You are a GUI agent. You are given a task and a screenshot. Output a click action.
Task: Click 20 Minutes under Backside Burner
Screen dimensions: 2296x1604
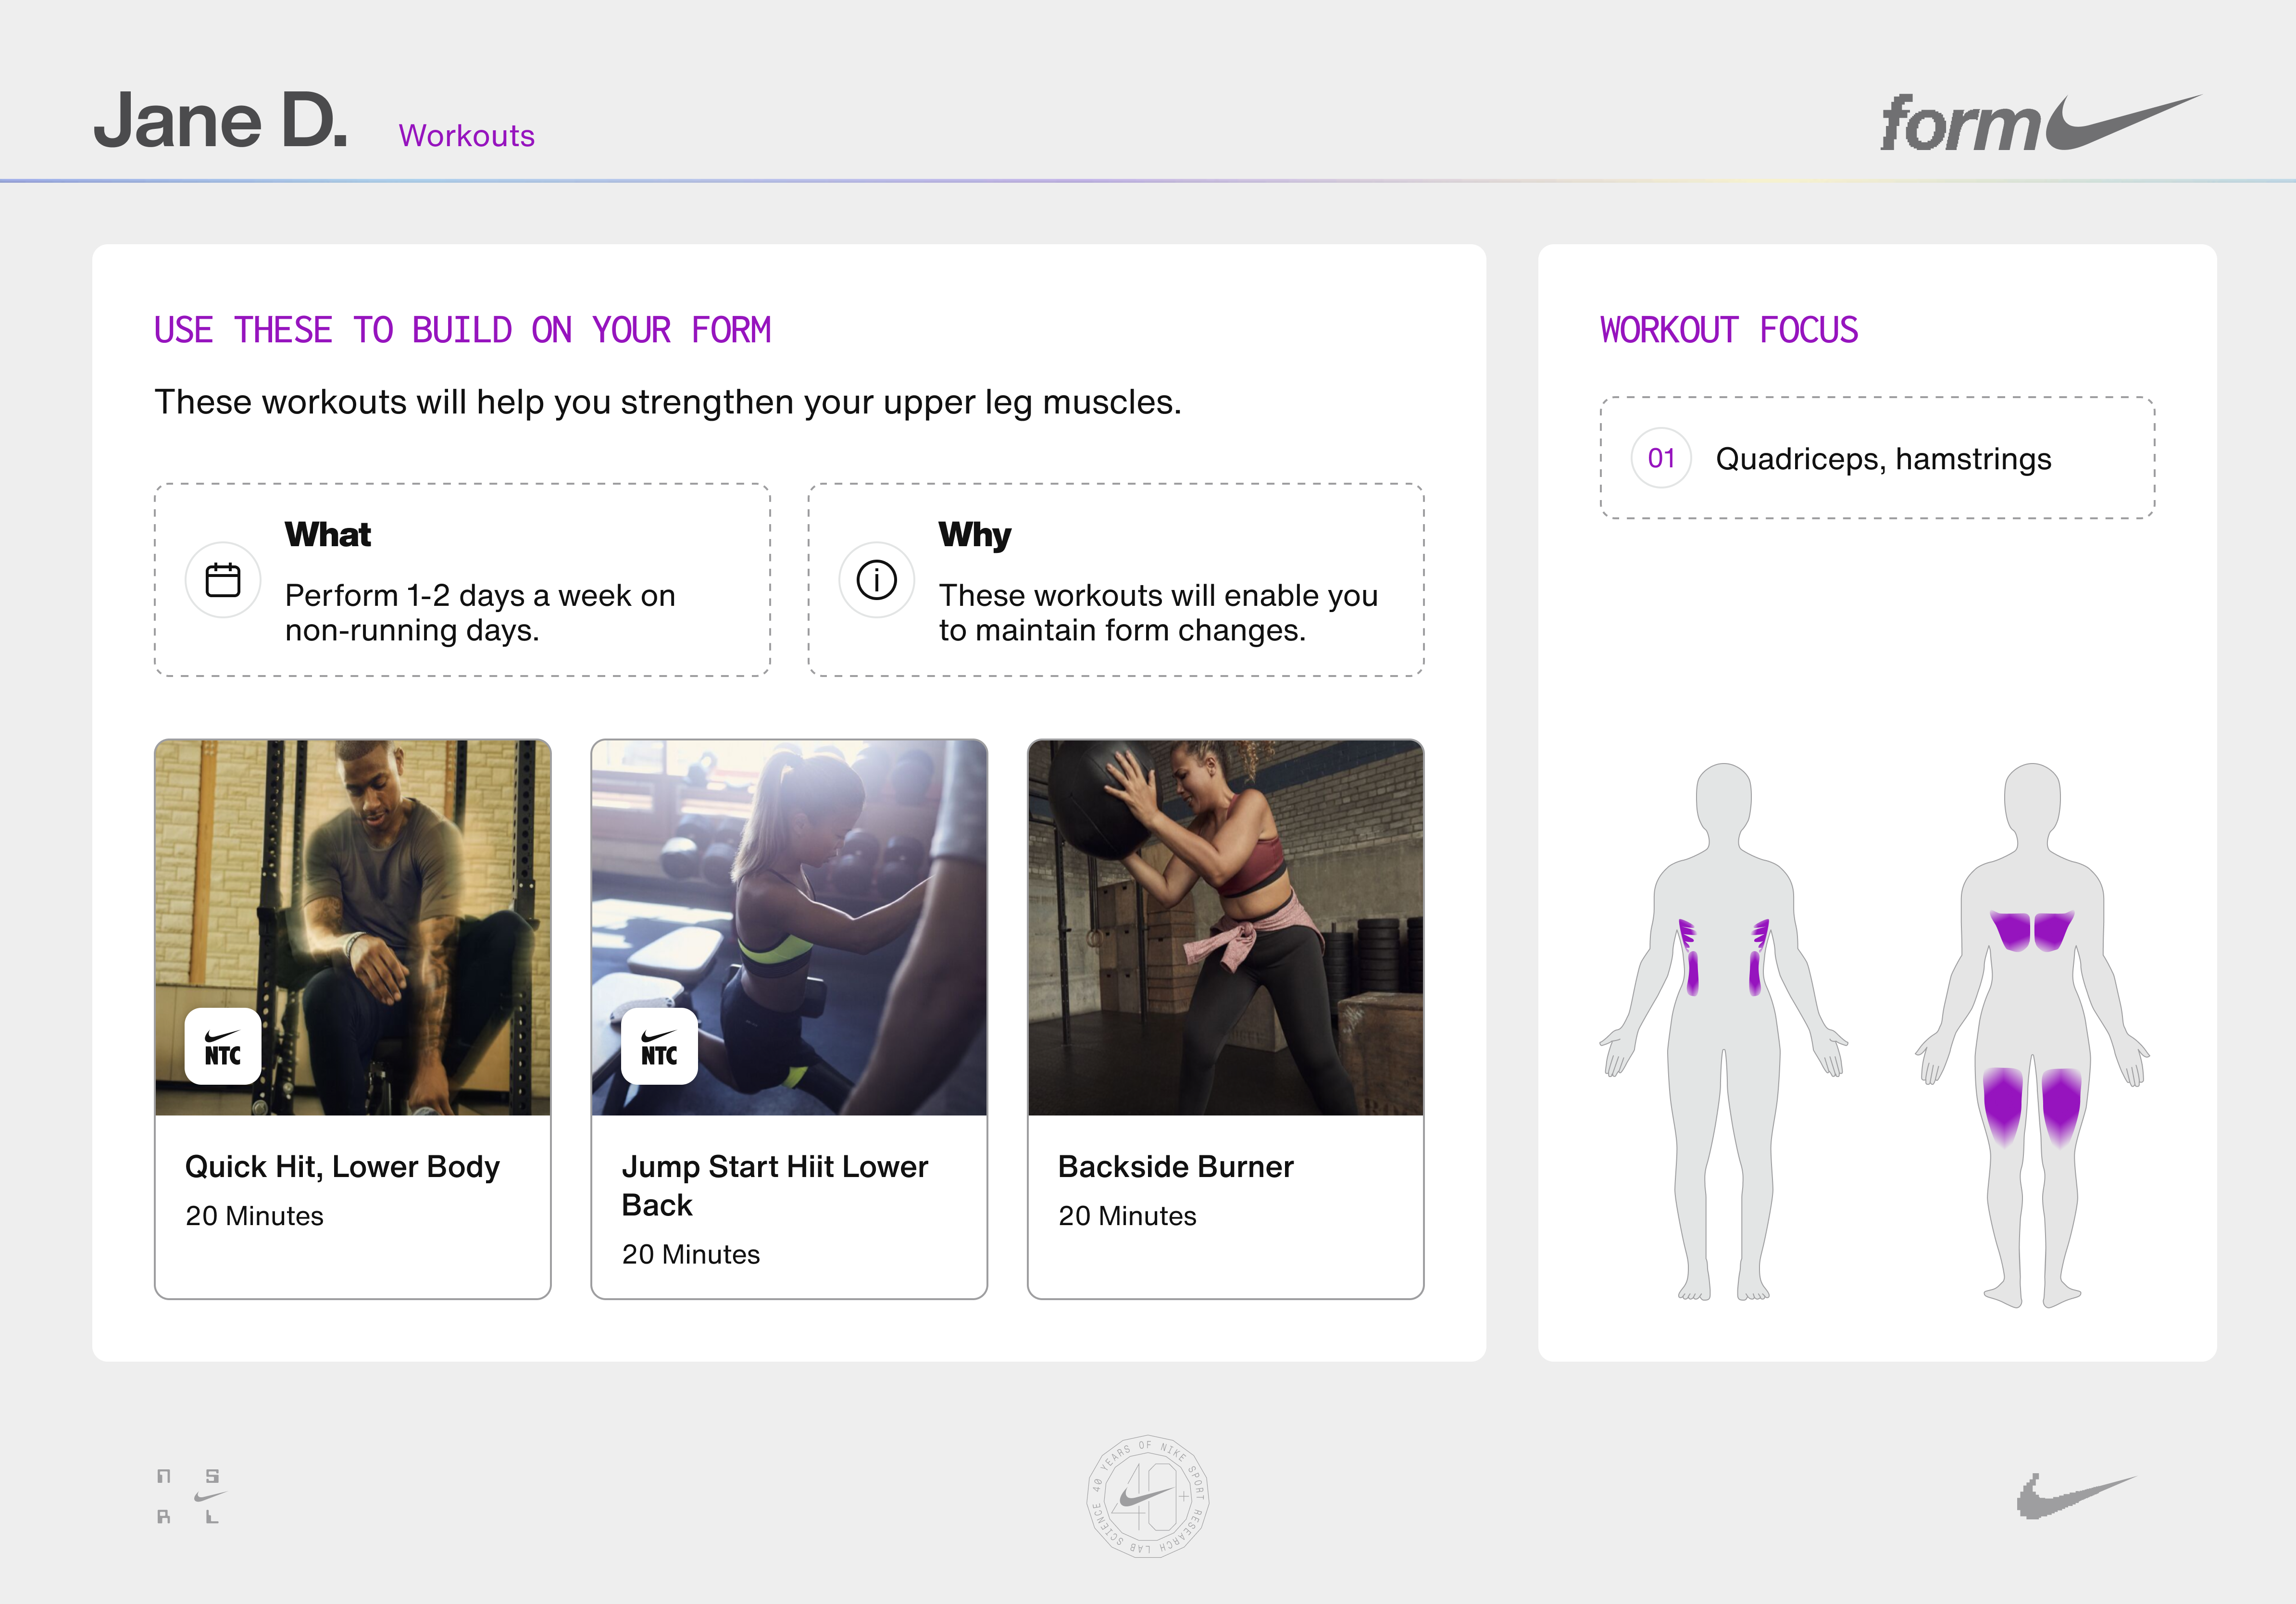pyautogui.click(x=1127, y=1216)
